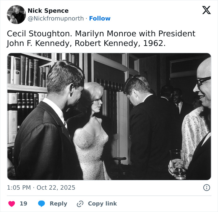Click the Copy link label
This screenshot has width=218, height=212.
click(x=102, y=204)
